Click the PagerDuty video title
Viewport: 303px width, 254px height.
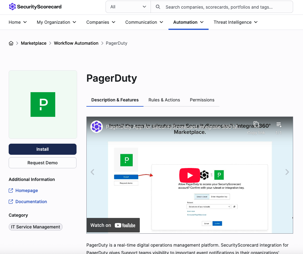pos(173,127)
